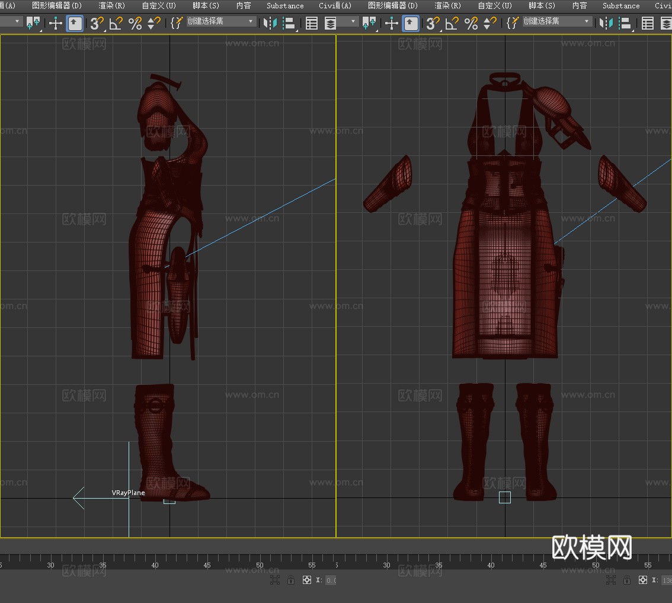
Task: Click frame 40 on the left timeline
Action: tap(155, 565)
